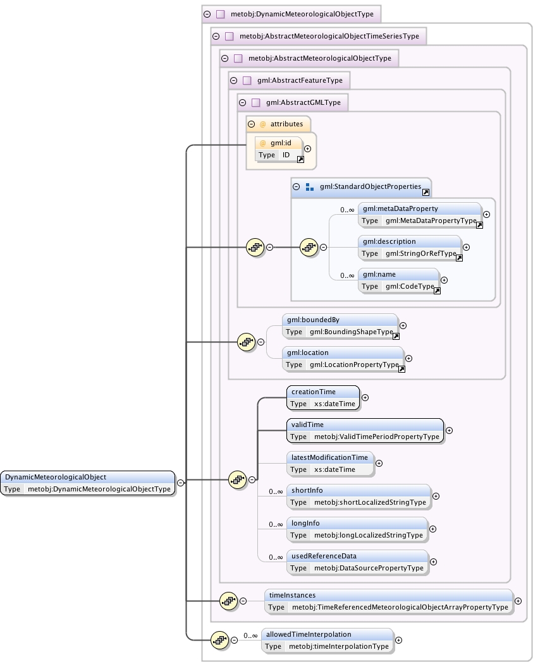This screenshot has height=662, width=533.
Task: Click the @ icon of attributes header
Action: tap(263, 124)
